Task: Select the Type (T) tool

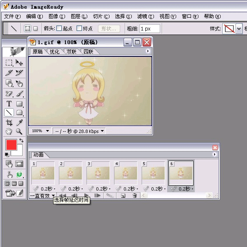Action: pyautogui.click(x=9, y=104)
